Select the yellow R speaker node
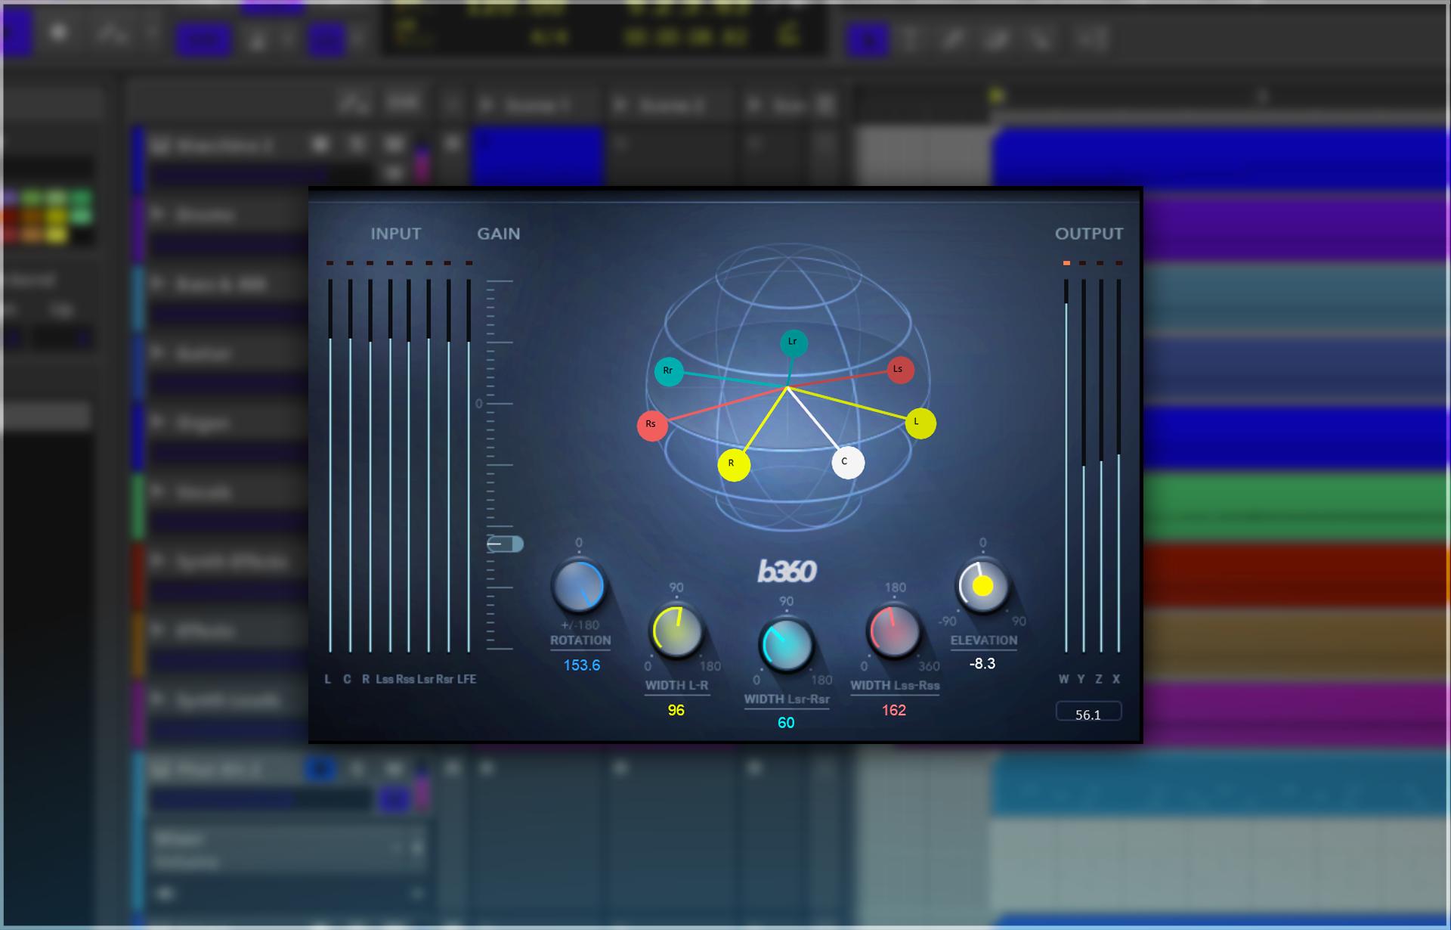Screen dimensions: 1451x930 (x=733, y=464)
